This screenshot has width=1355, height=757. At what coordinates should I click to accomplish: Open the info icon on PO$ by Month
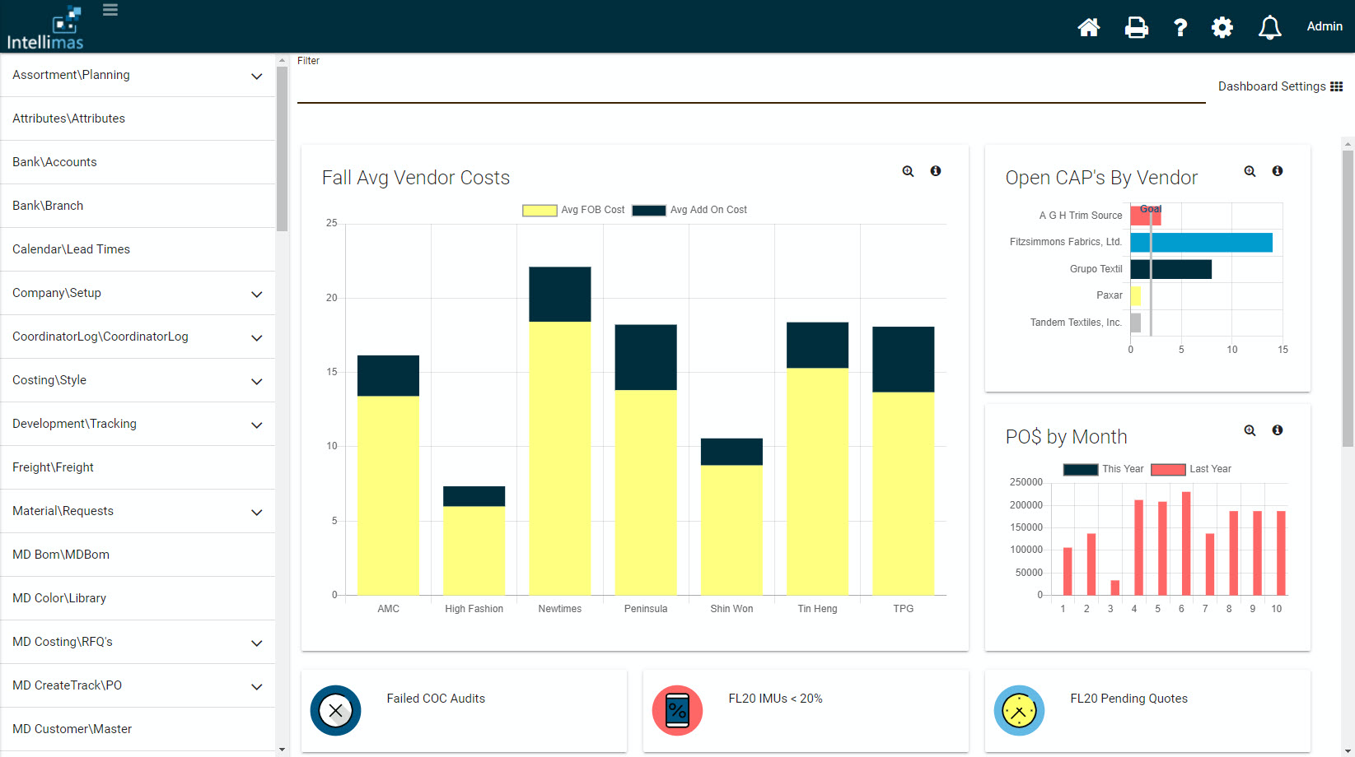coord(1278,430)
